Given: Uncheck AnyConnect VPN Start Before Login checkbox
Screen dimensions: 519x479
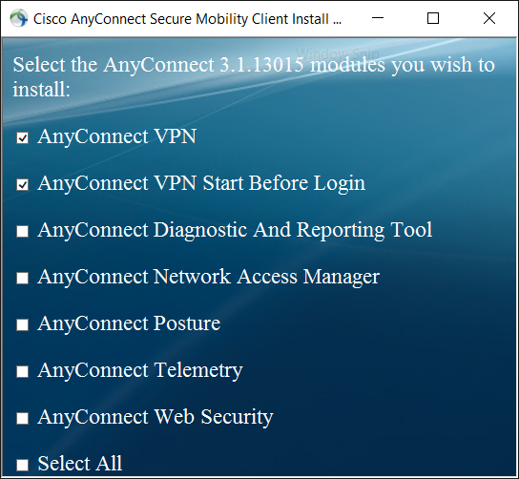Looking at the screenshot, I should pyautogui.click(x=23, y=185).
